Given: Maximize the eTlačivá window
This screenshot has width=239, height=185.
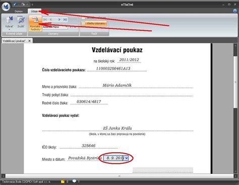Looking at the screenshot, I should click(x=229, y=5).
